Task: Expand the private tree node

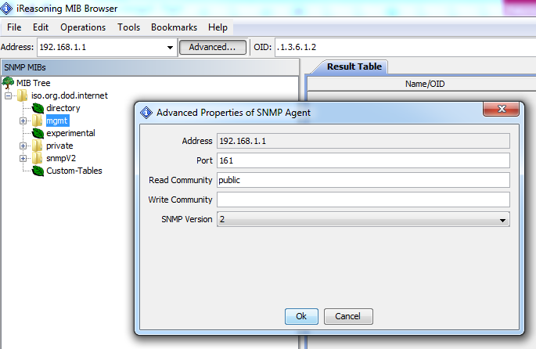Action: (x=23, y=146)
